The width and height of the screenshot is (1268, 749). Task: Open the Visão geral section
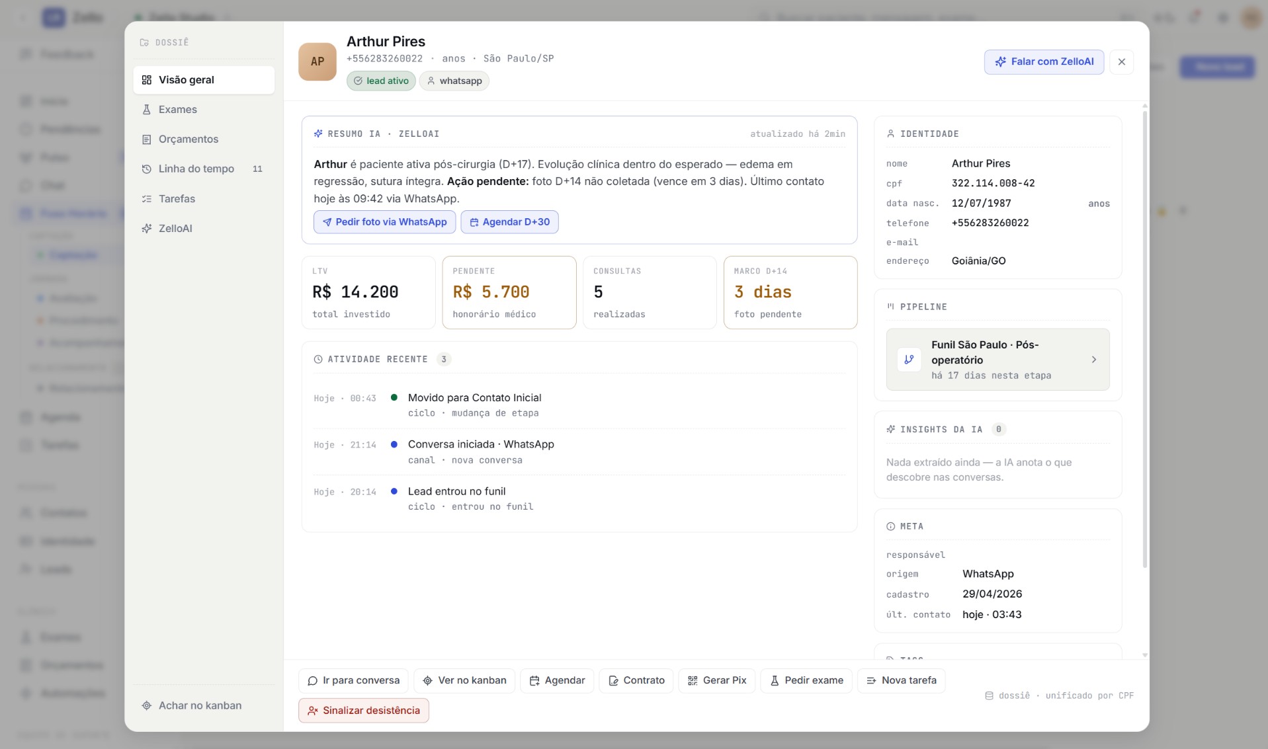tap(204, 80)
